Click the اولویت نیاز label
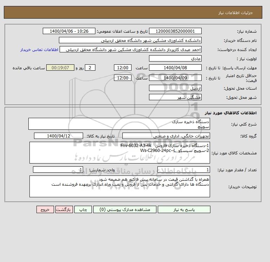This screenshot has height=262, width=270. [x=247, y=59]
